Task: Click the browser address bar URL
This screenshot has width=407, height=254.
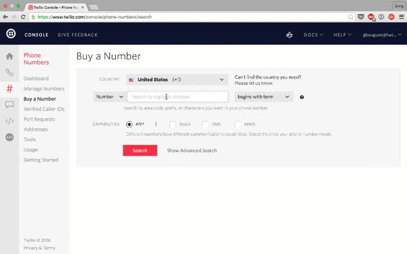Action: tap(94, 17)
